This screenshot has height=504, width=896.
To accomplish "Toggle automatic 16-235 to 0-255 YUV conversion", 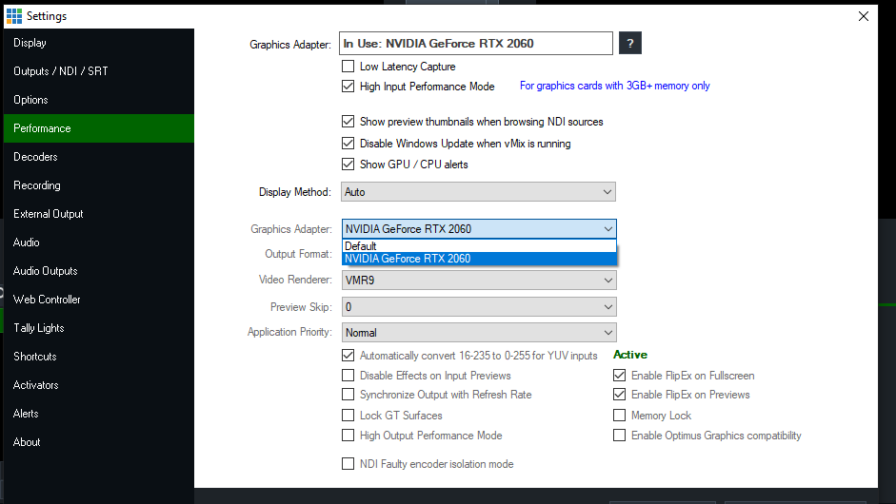I will point(348,355).
